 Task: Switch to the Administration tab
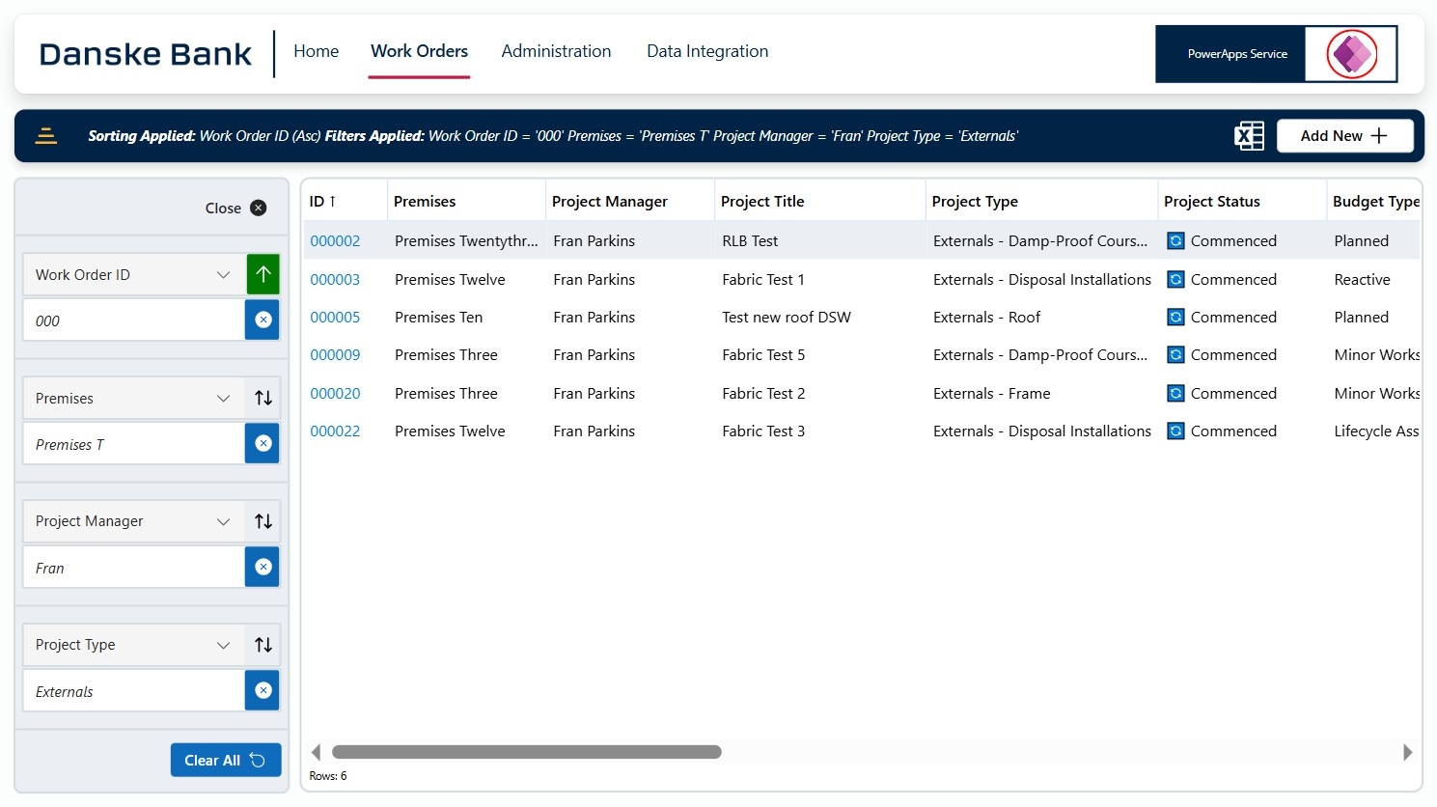coord(556,51)
